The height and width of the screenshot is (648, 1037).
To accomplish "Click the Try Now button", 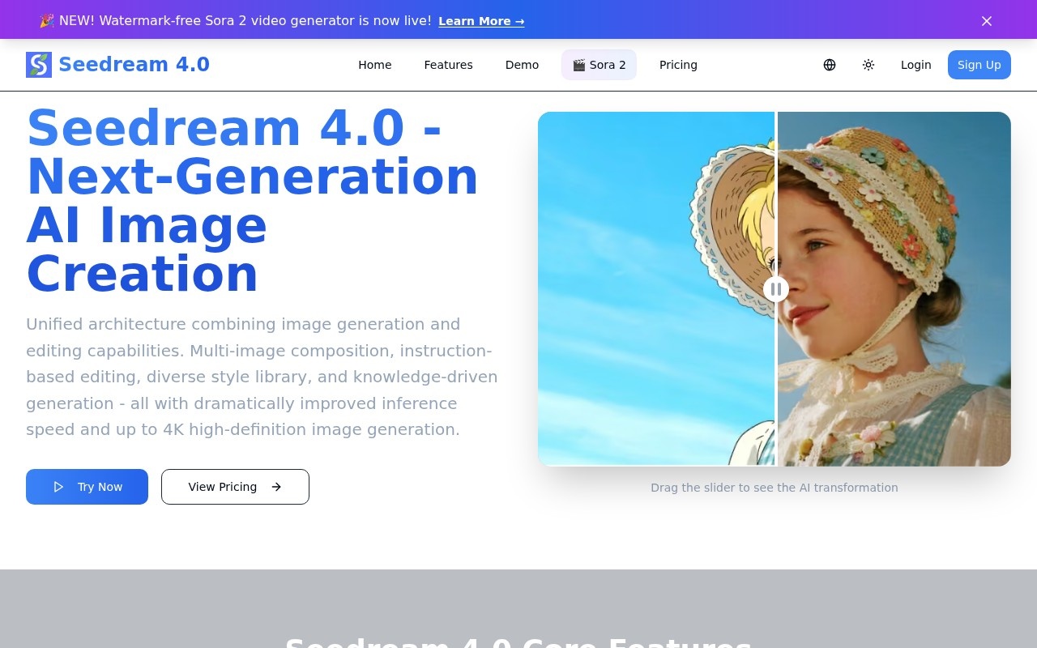I will click(87, 487).
